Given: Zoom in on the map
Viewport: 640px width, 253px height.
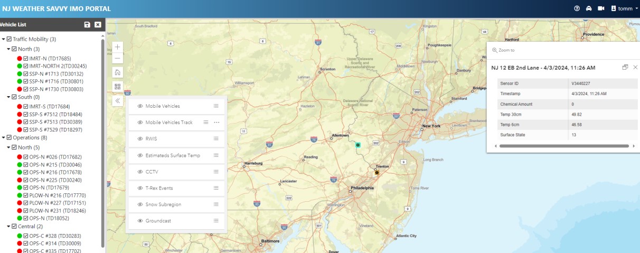Looking at the screenshot, I should (117, 46).
